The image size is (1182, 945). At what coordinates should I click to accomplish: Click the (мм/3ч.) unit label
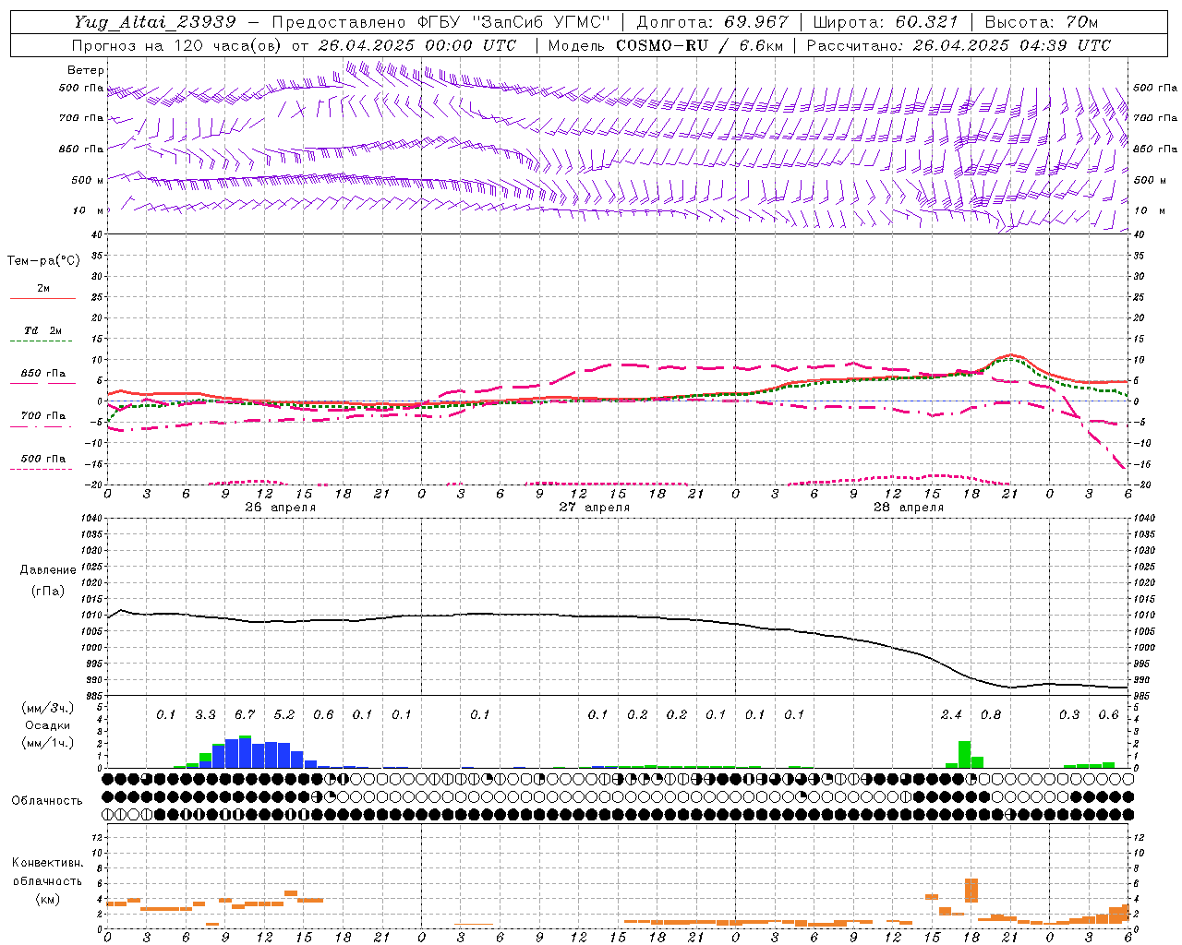[x=47, y=708]
